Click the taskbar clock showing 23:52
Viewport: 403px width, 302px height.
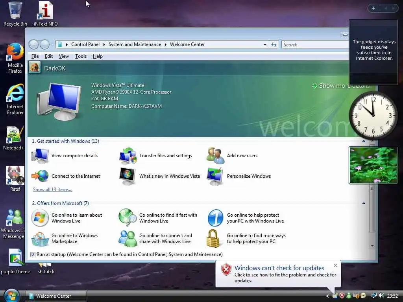392,296
